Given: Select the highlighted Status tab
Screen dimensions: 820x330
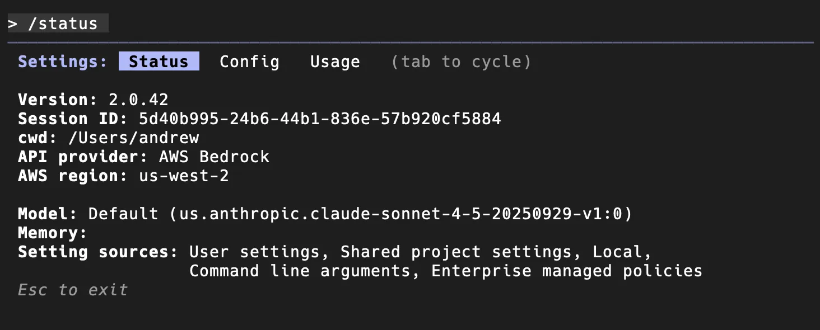Looking at the screenshot, I should 159,62.
